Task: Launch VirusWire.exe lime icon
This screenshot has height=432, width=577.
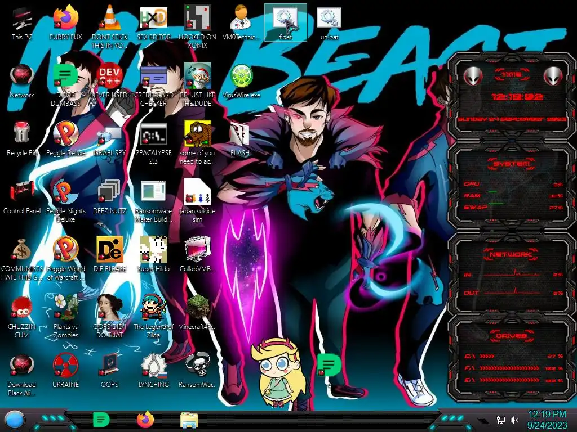Action: pos(241,81)
